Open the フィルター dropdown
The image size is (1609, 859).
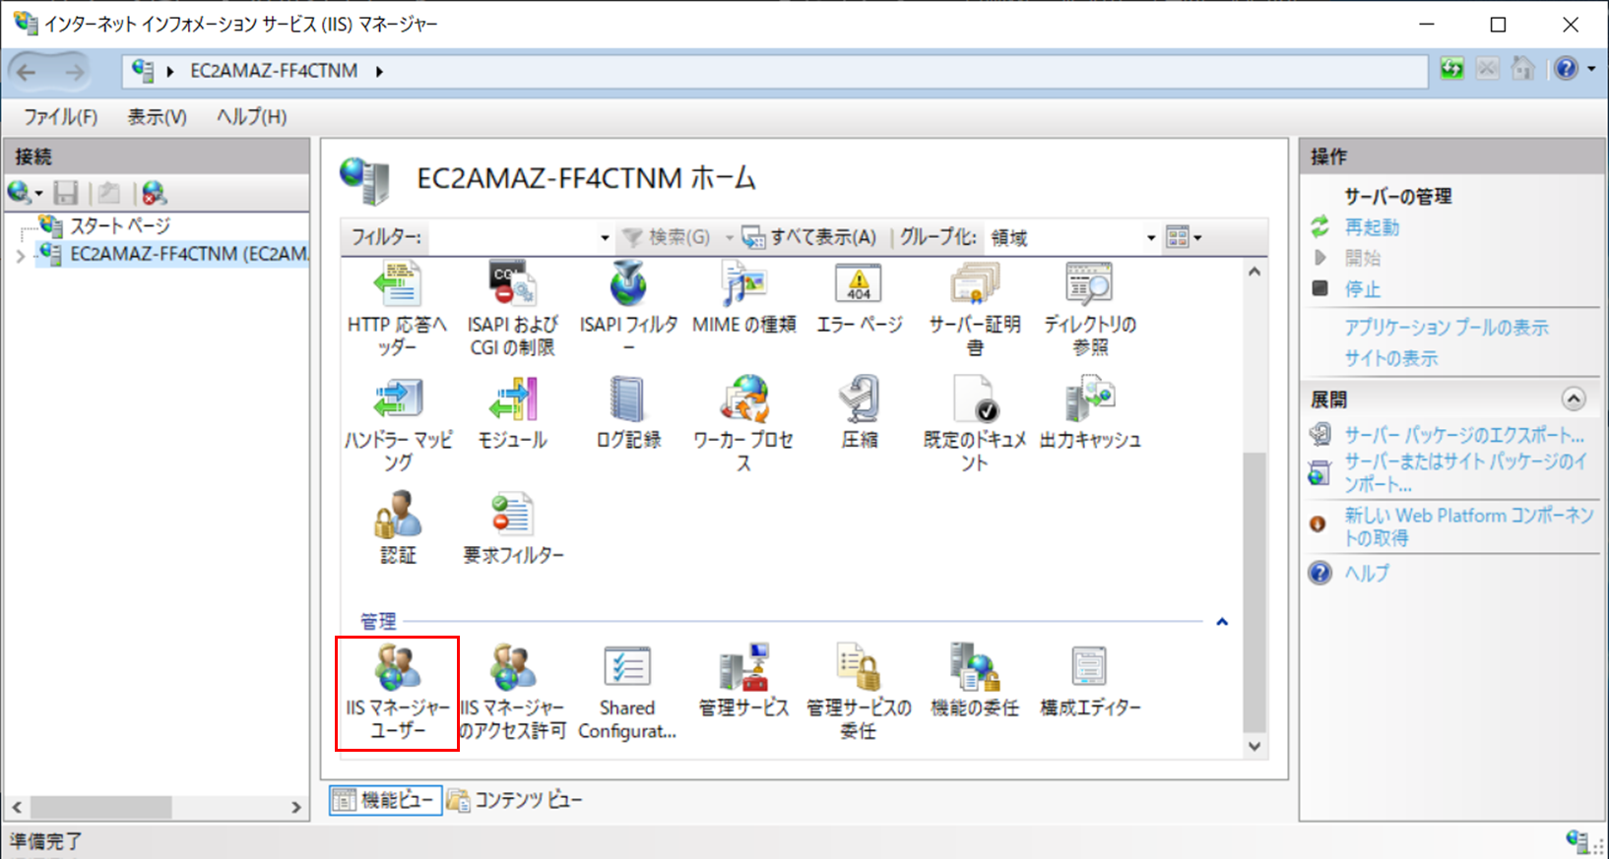(x=605, y=238)
